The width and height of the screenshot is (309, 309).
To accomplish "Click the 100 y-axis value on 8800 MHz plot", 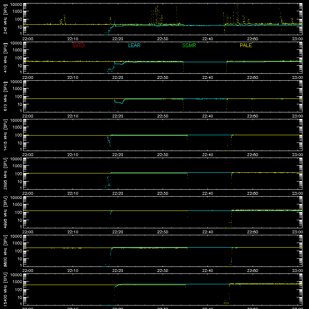I will tap(19, 251).
